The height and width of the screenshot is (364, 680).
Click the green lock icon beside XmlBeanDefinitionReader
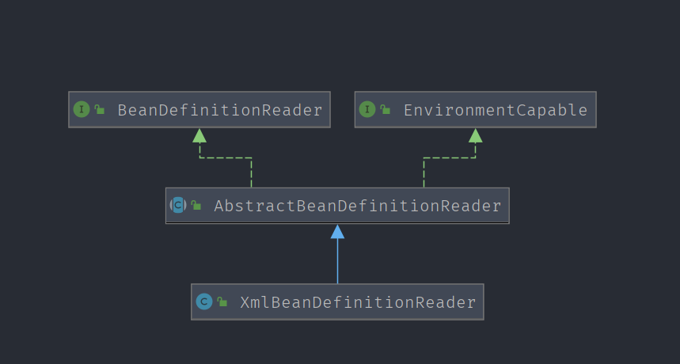(222, 301)
